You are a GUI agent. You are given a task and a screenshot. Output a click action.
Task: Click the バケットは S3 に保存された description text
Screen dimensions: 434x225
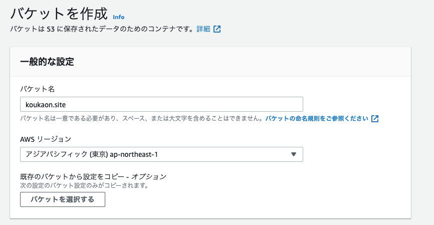pyautogui.click(x=102, y=29)
